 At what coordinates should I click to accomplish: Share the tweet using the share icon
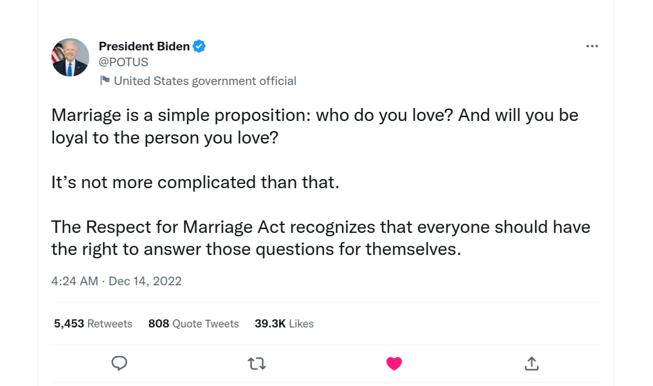531,363
